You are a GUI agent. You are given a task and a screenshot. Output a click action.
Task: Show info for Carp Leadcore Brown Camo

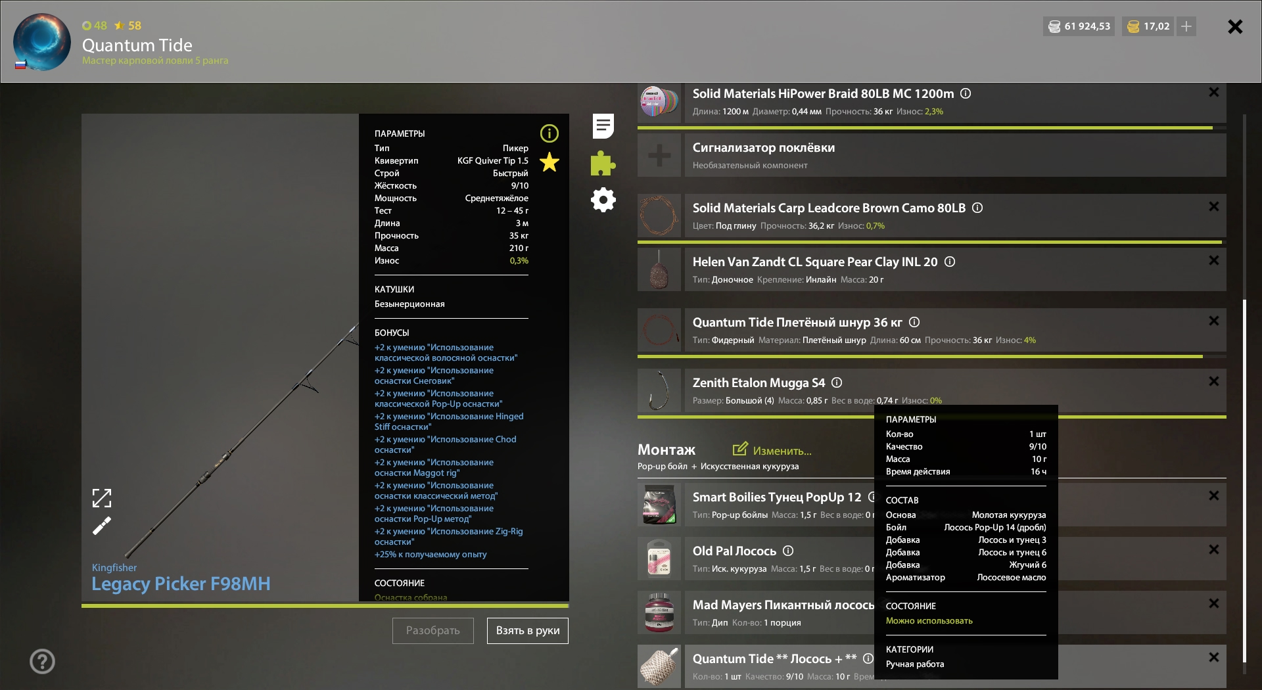coord(977,208)
